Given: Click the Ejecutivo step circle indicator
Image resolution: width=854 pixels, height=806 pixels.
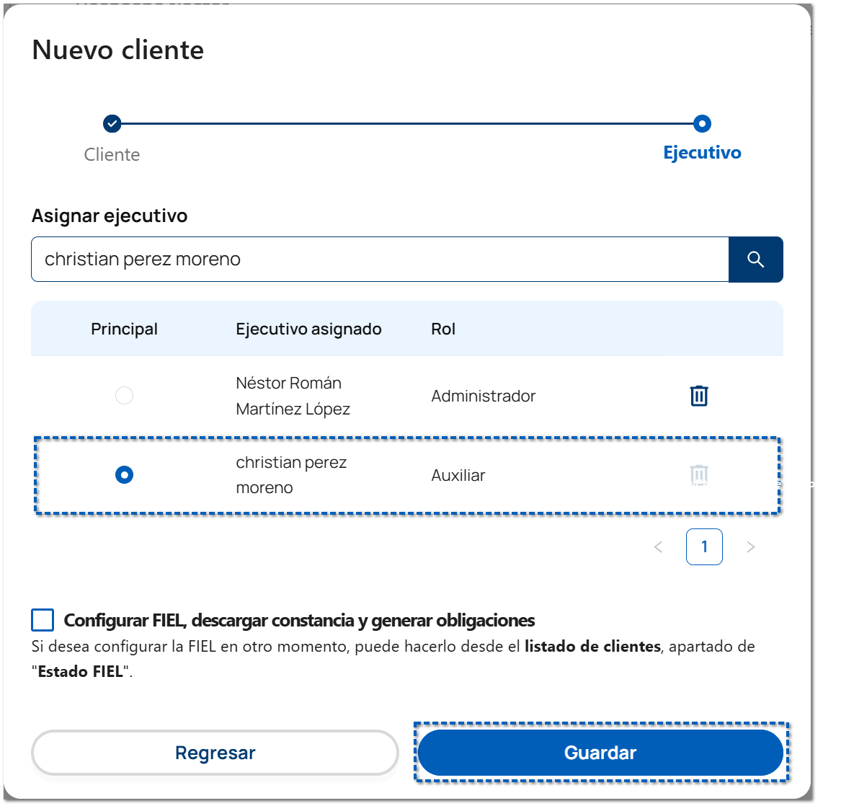Looking at the screenshot, I should 702,124.
